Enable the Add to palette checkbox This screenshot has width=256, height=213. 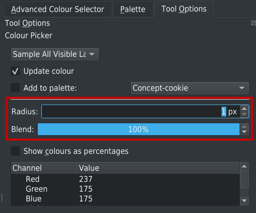pyautogui.click(x=16, y=88)
